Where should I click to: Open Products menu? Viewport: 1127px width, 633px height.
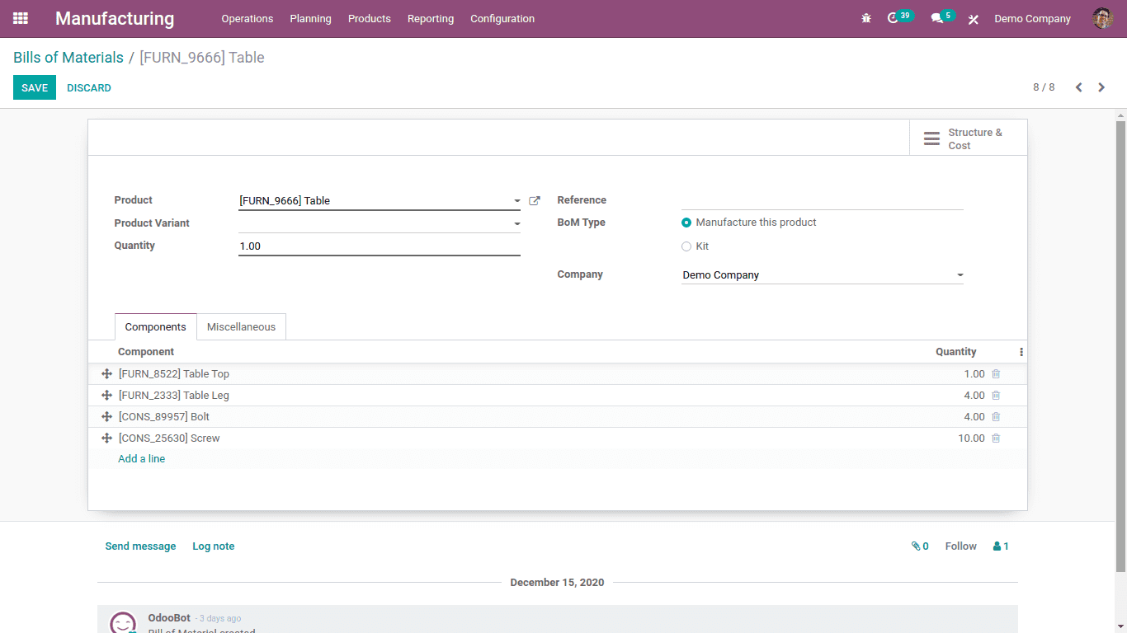click(x=370, y=19)
